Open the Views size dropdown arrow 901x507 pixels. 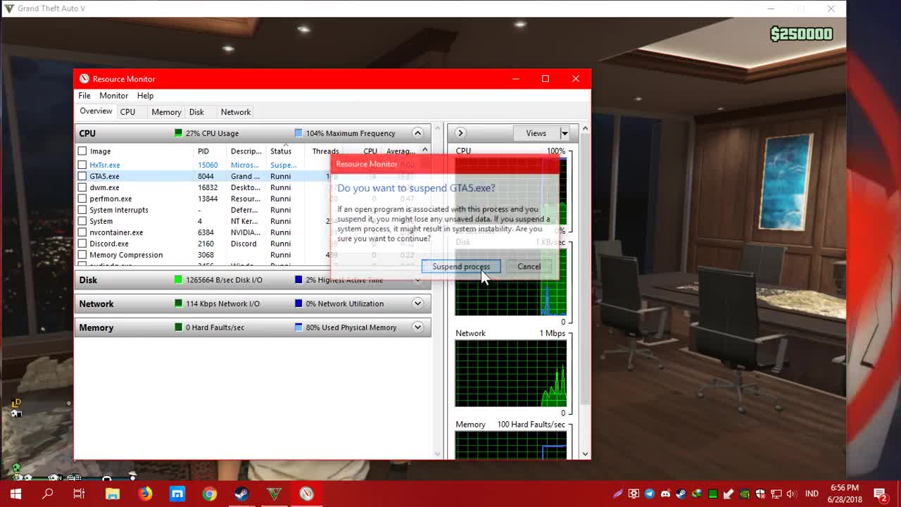[564, 133]
